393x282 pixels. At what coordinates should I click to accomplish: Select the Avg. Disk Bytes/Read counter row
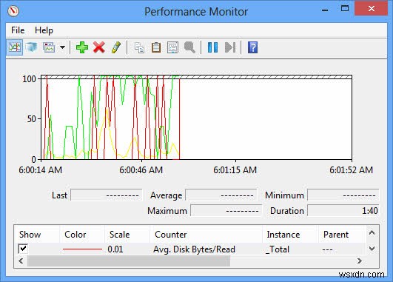point(190,249)
